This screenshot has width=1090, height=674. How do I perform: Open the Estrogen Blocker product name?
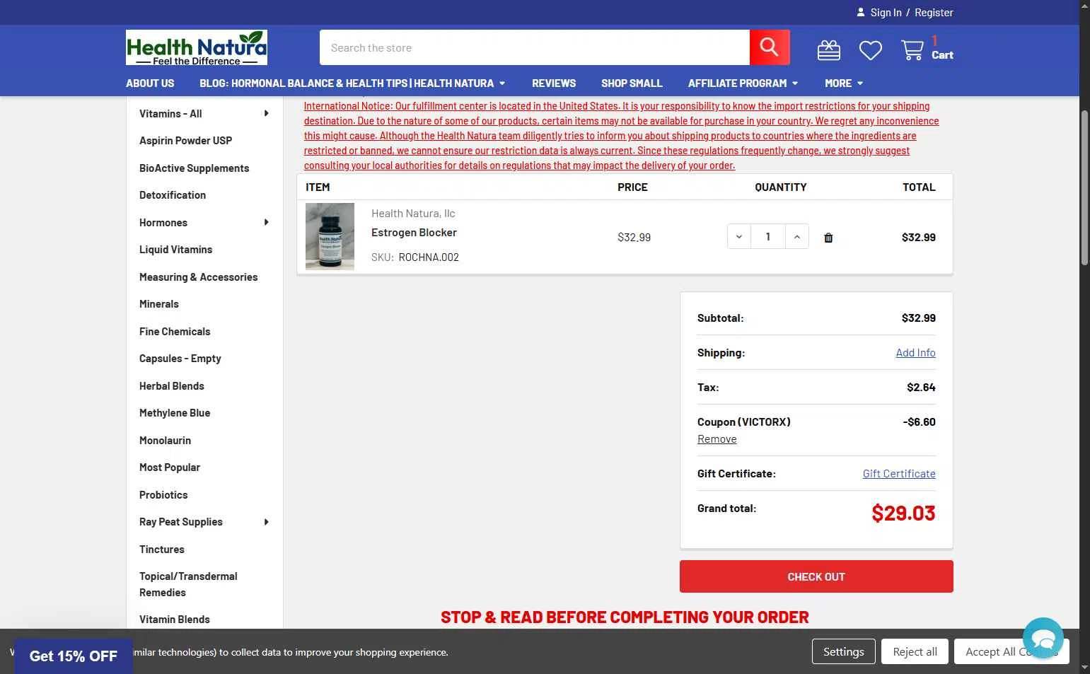pyautogui.click(x=414, y=232)
